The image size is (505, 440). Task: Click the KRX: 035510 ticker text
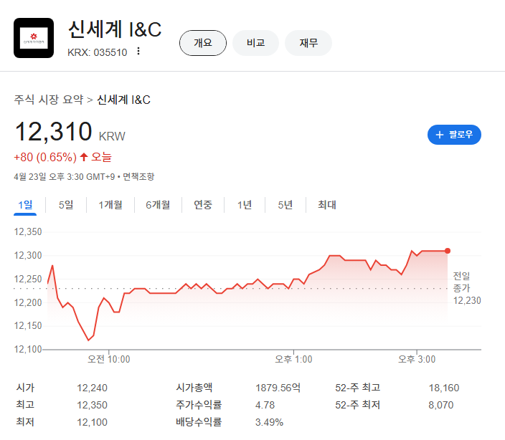click(98, 52)
